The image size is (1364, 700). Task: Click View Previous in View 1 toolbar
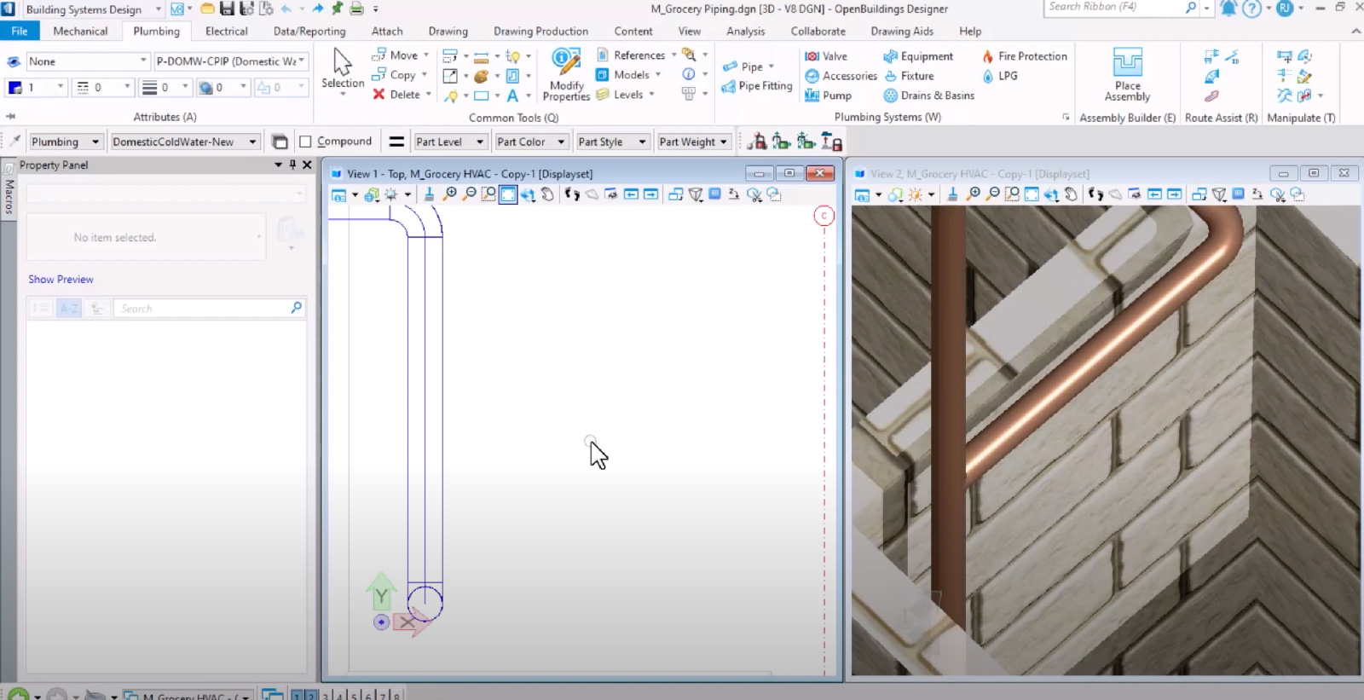(631, 194)
